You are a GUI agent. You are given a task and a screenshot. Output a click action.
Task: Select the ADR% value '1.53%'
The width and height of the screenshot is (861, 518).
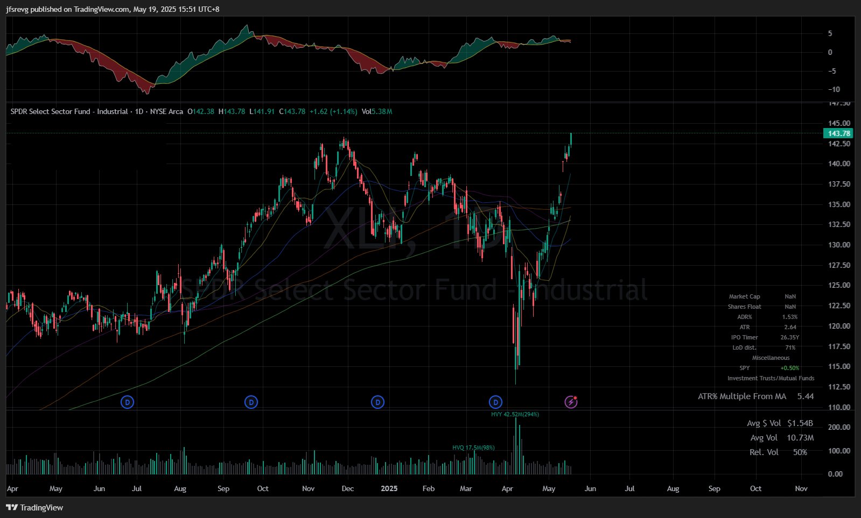click(790, 317)
